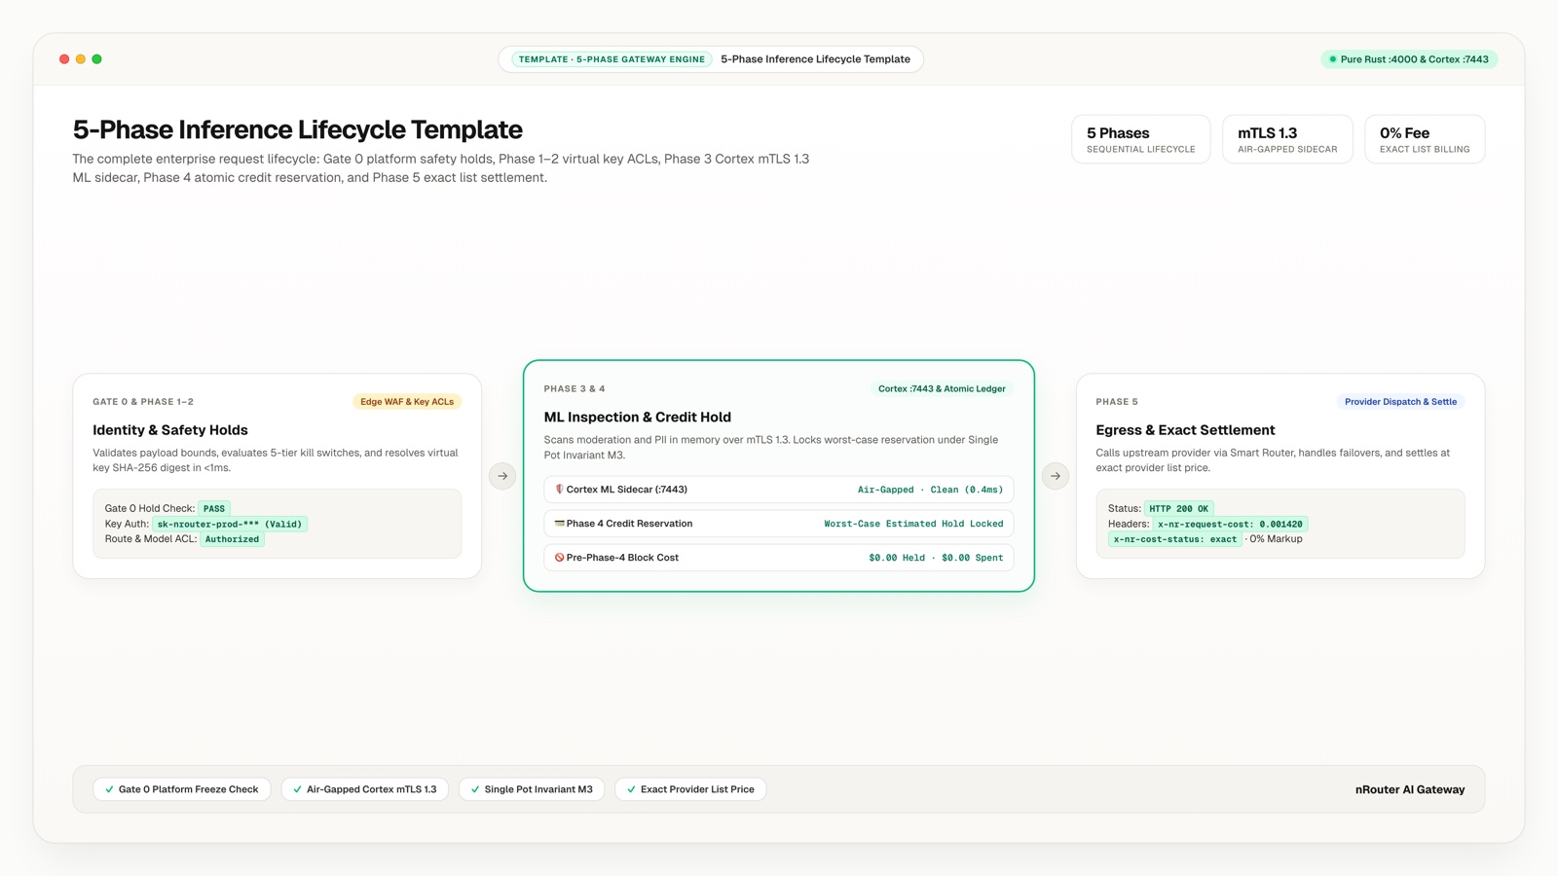
Task: Click the checkmark in Single Pot Invariant M3 chip
Action: tap(475, 789)
